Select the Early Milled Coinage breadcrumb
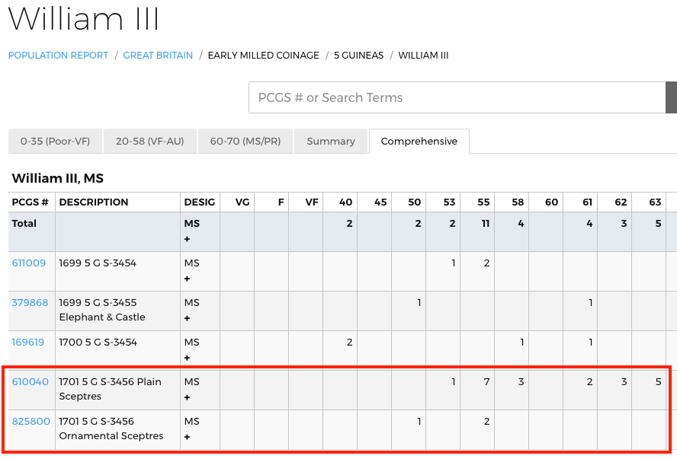The height and width of the screenshot is (459, 677). click(263, 56)
